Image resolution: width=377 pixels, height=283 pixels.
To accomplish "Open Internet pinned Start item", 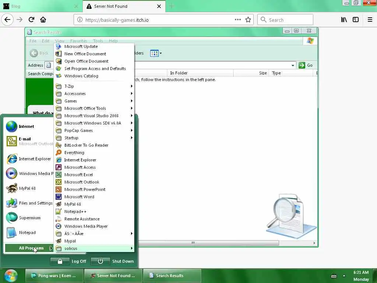I will (x=29, y=127).
